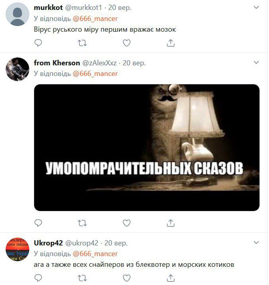Like Ukrop42's tweet
Screen dimensions: 269x285
127,278
